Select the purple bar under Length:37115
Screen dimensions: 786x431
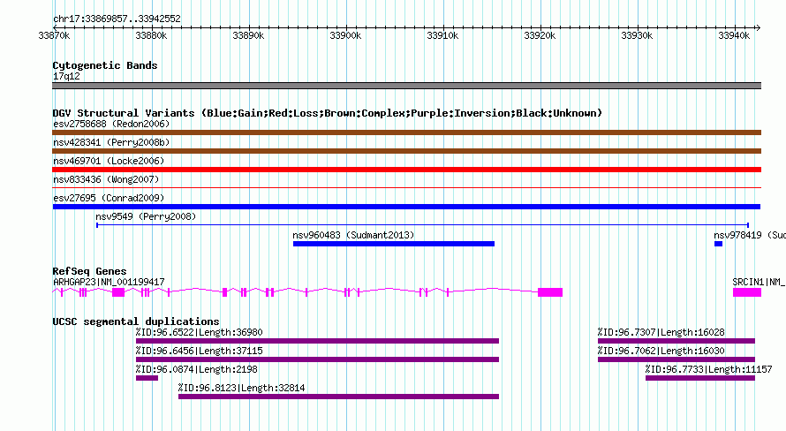pyautogui.click(x=317, y=359)
